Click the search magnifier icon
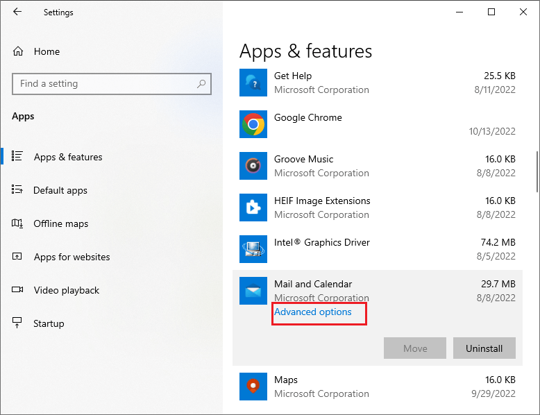Screen dimensions: 540x415 [201, 84]
